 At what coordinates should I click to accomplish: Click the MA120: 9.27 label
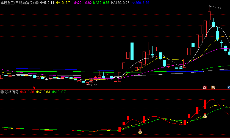(120, 3)
